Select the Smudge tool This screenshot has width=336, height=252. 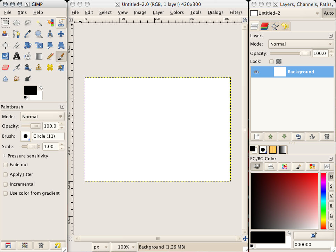(x=16, y=79)
